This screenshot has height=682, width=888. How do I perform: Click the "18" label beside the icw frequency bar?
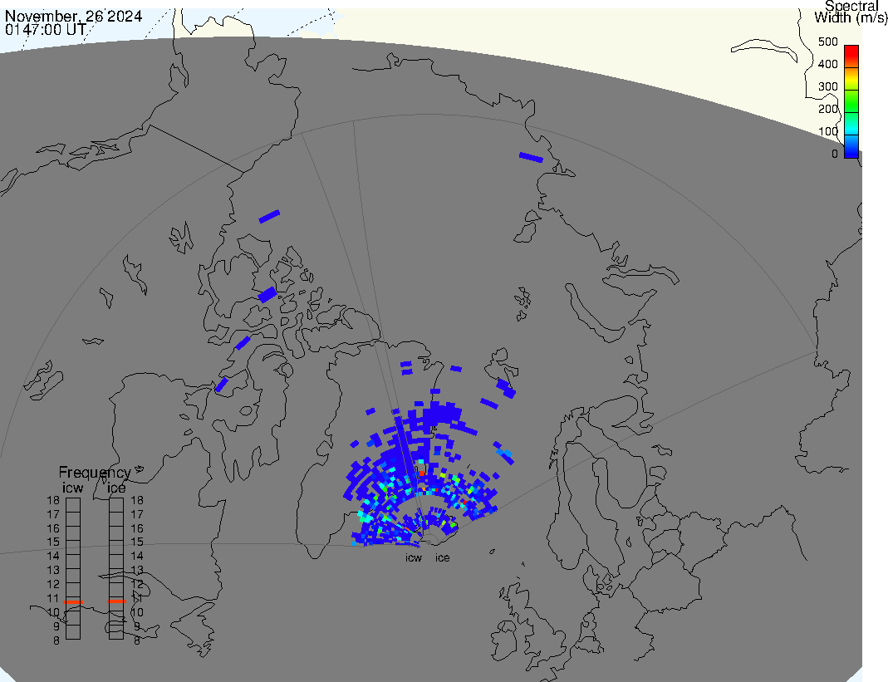pos(53,500)
